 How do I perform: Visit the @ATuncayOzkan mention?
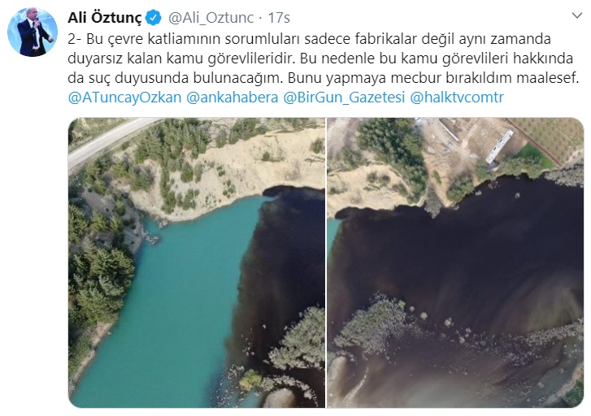(124, 97)
